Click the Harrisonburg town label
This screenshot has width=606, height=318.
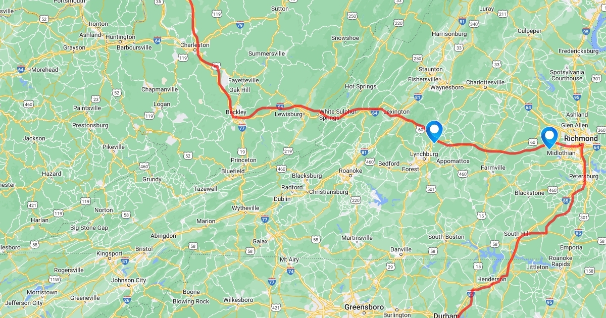point(449,34)
